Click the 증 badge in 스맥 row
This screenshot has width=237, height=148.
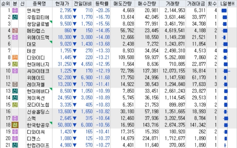pyautogui.click(x=15, y=118)
